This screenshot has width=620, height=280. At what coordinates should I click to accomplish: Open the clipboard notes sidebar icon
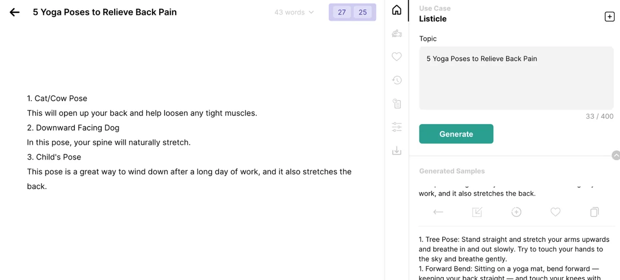point(397,104)
